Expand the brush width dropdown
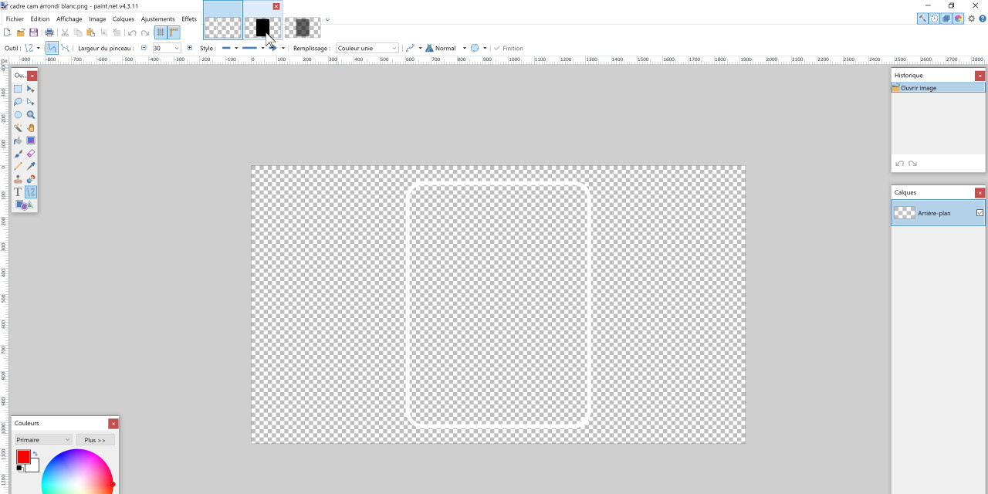Screen dimensions: 988x494 177,48
